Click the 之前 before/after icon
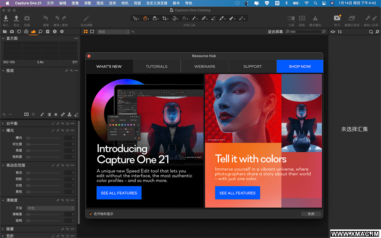Image resolution: width=381 pixels, height=238 pixels. click(291, 18)
